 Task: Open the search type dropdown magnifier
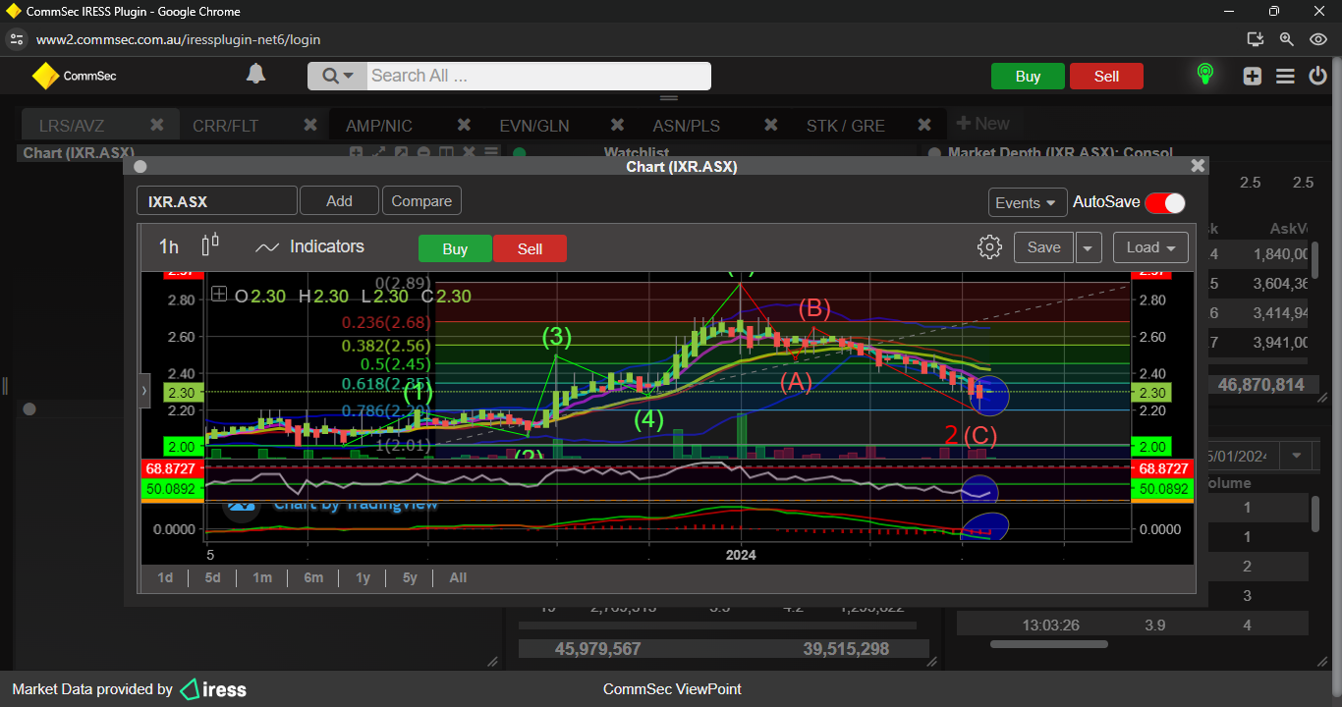click(x=337, y=76)
